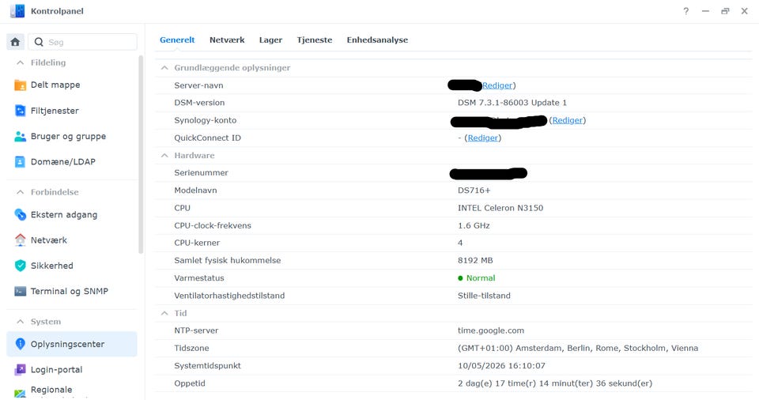Click the 1.6 GHz clock value
Image resolution: width=759 pixels, height=400 pixels.
pyautogui.click(x=474, y=225)
